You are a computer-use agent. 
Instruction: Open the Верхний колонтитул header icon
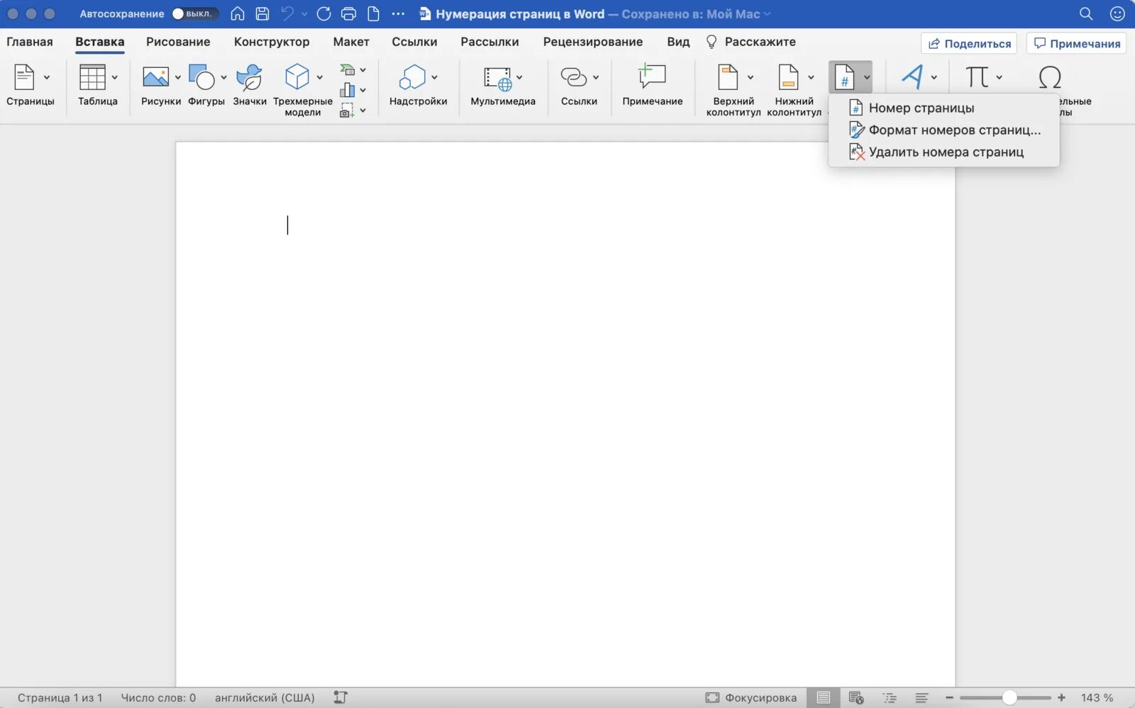728,77
